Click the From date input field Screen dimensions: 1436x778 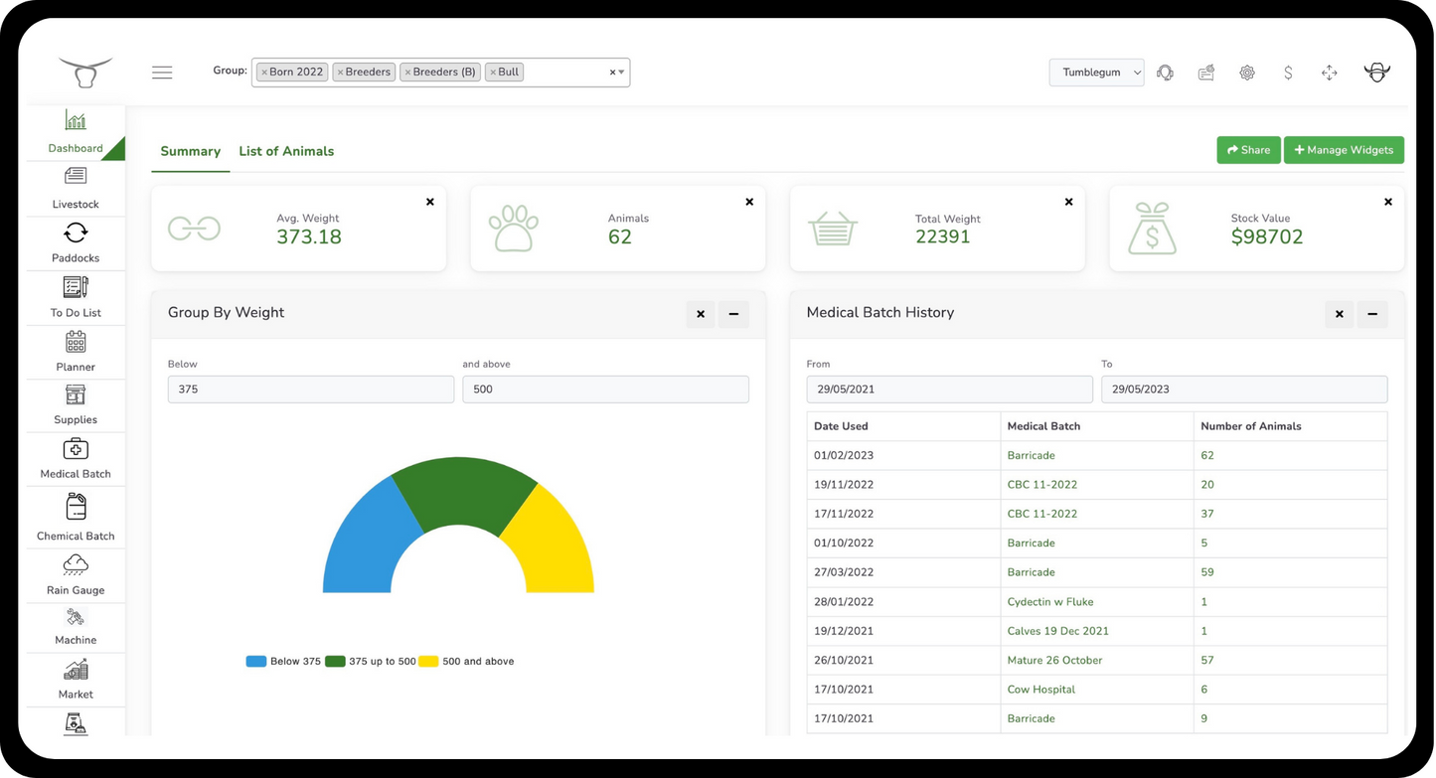point(948,389)
